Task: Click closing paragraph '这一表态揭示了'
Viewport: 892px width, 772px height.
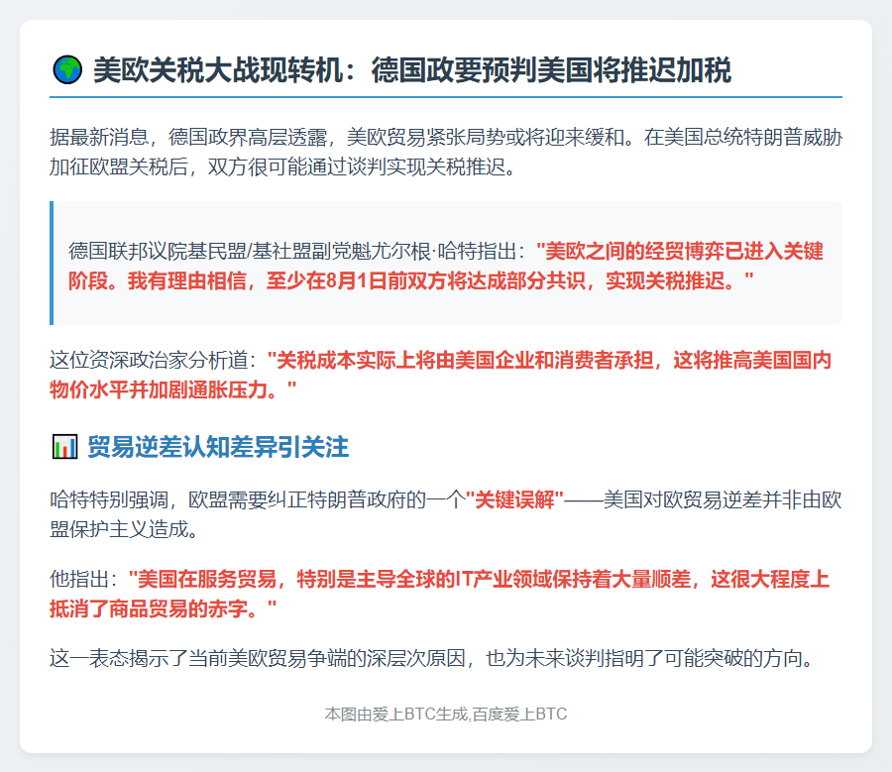Action: pos(433,658)
